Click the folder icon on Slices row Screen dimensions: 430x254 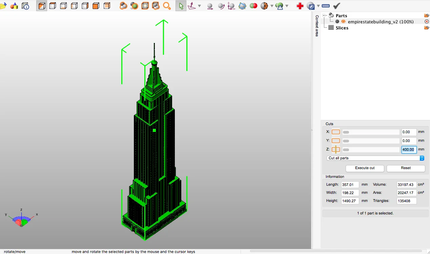(x=427, y=28)
